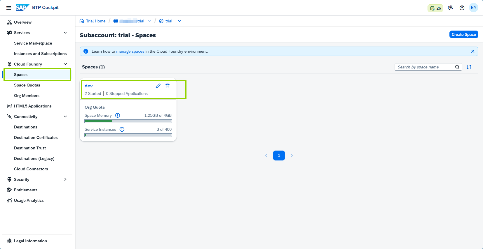This screenshot has height=249, width=483.
Task: Open the sort spaces icon
Action: (469, 67)
